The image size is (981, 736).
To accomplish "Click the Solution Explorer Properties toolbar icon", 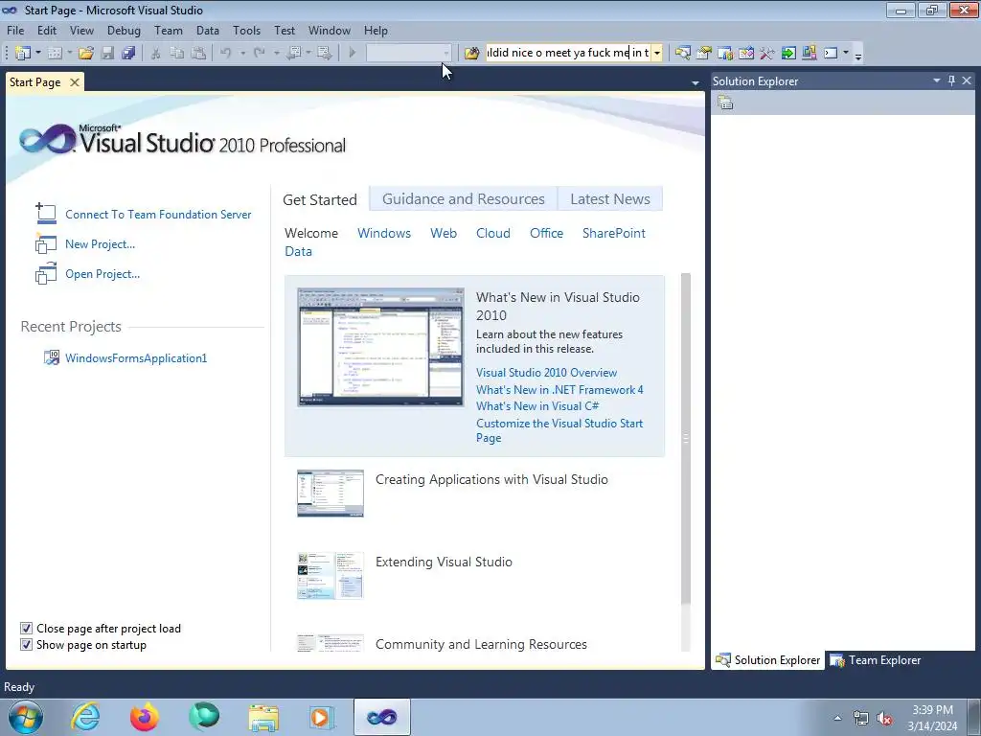I will coord(725,103).
